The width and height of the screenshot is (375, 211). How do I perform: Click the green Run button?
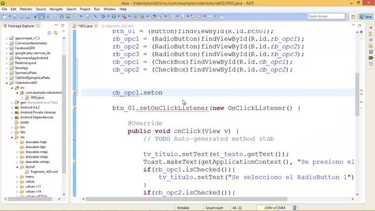tap(114, 16)
